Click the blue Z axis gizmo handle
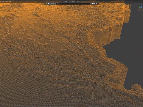The width and height of the screenshot is (143, 107). (141, 7)
